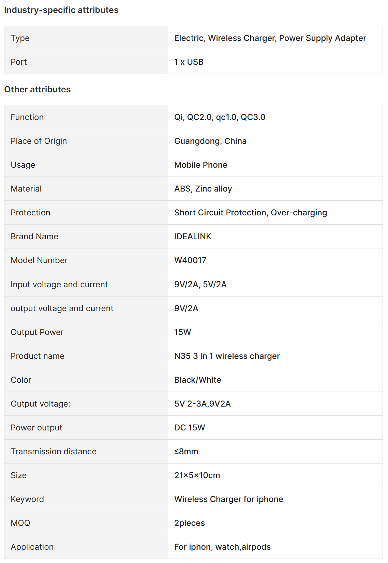The width and height of the screenshot is (388, 563).
Task: Select the model number W40017
Action: pos(190,260)
